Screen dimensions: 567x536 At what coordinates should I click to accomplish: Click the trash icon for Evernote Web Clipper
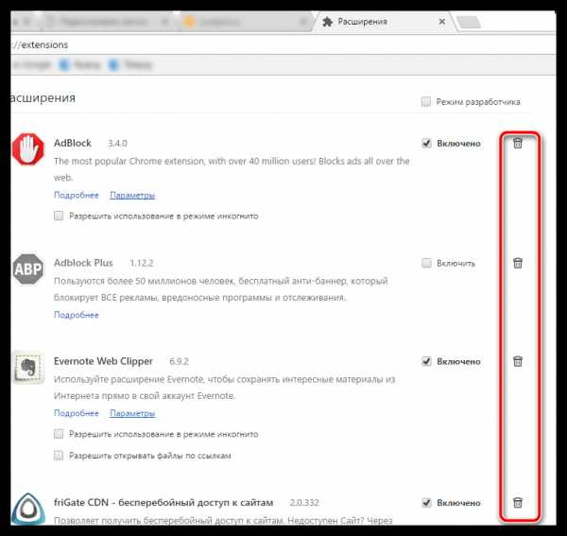pyautogui.click(x=518, y=361)
